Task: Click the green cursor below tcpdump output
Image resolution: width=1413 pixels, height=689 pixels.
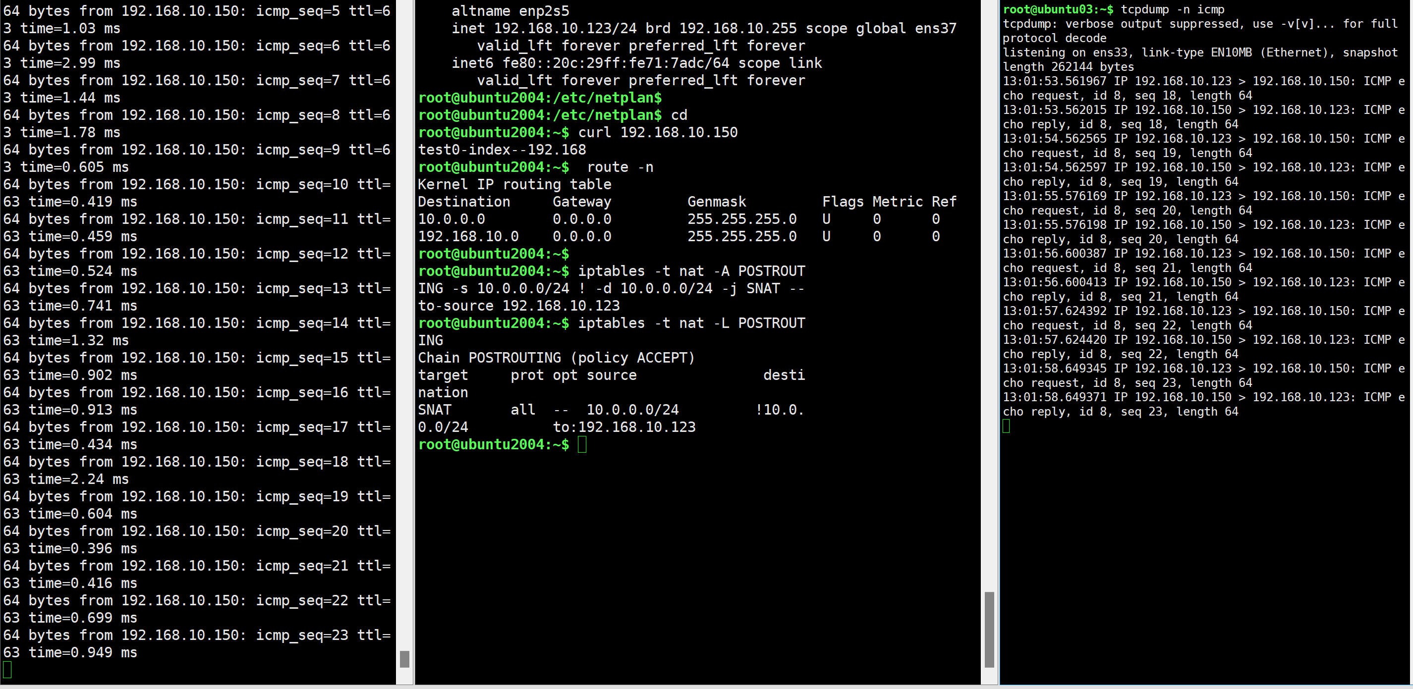Action: pyautogui.click(x=1006, y=426)
